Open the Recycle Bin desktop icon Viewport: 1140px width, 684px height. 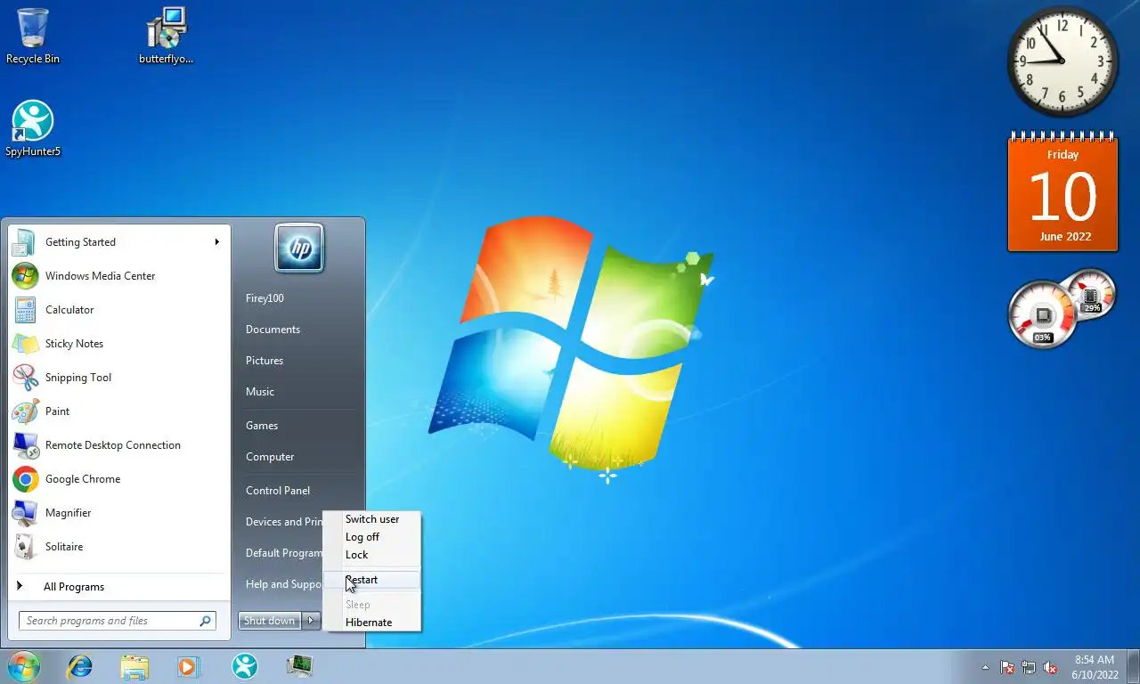point(33,36)
